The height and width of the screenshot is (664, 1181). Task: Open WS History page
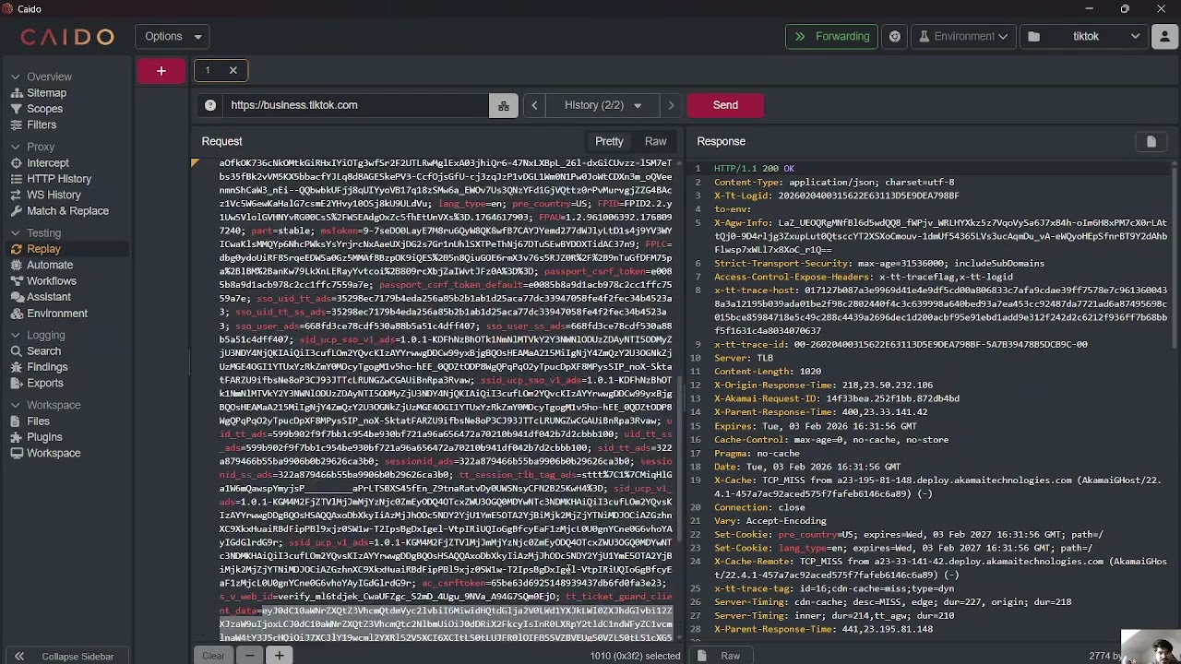coord(54,195)
